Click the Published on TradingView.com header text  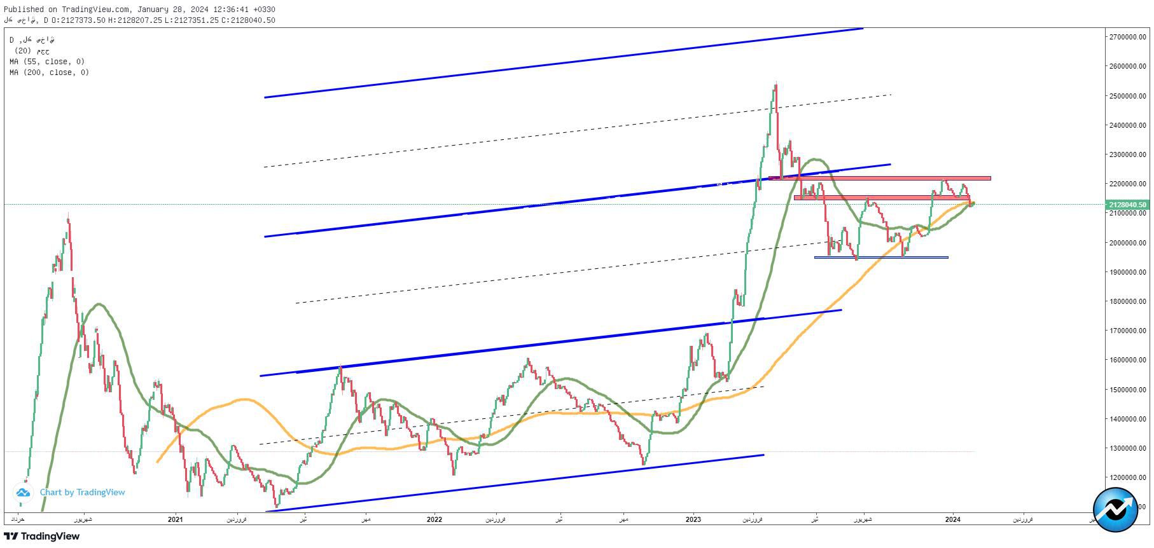click(x=140, y=9)
